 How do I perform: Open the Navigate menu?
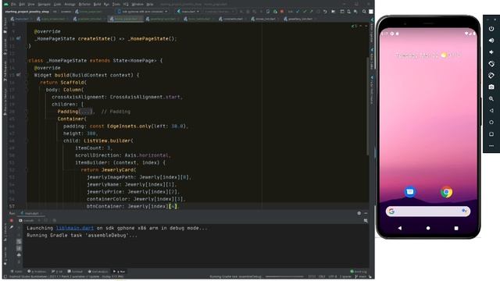44,5
